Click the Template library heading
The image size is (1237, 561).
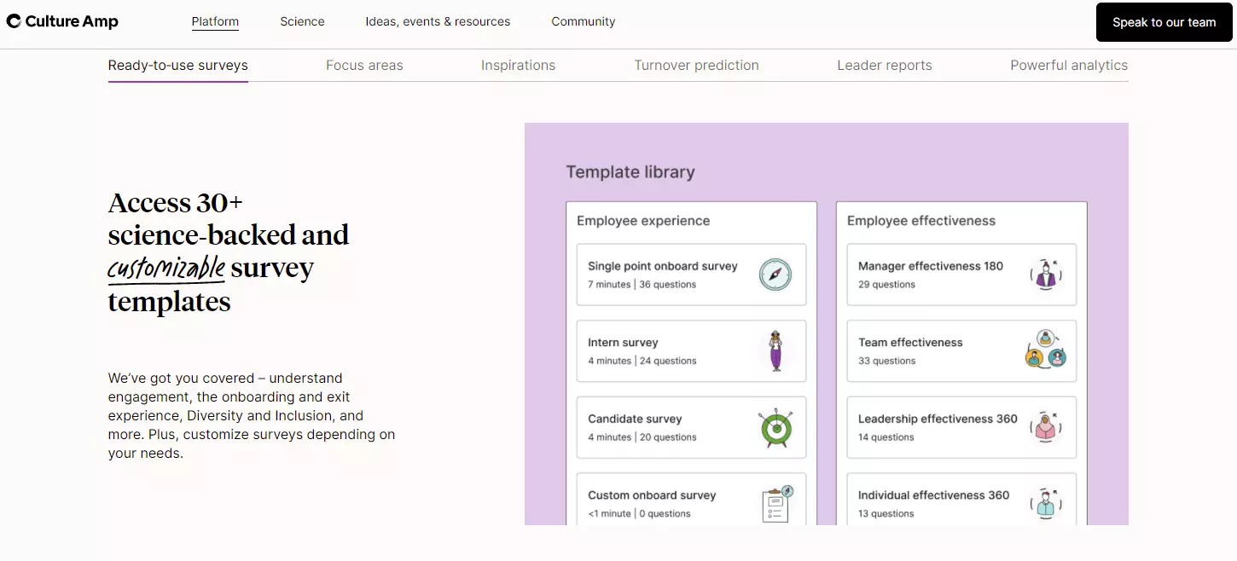(x=630, y=172)
